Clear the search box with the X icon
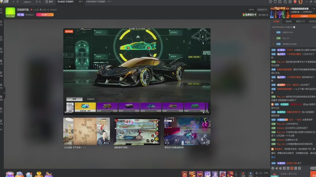Image resolution: width=316 pixels, height=177 pixels. (36, 2)
